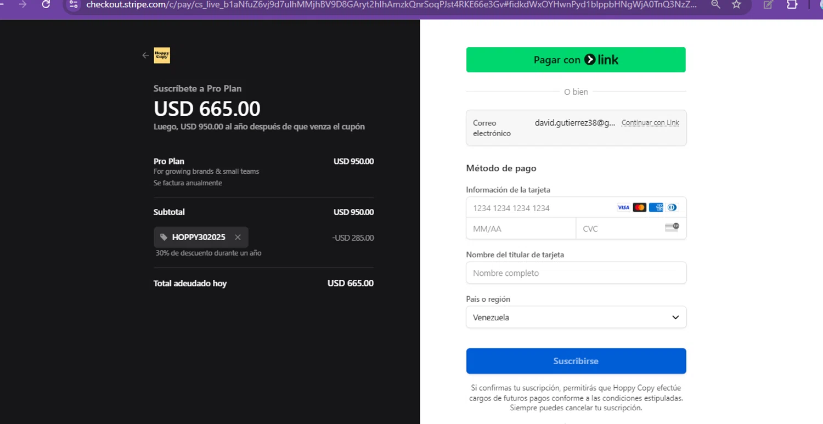
Task: Click the Hoppy Copy yellow logo
Action: point(162,55)
